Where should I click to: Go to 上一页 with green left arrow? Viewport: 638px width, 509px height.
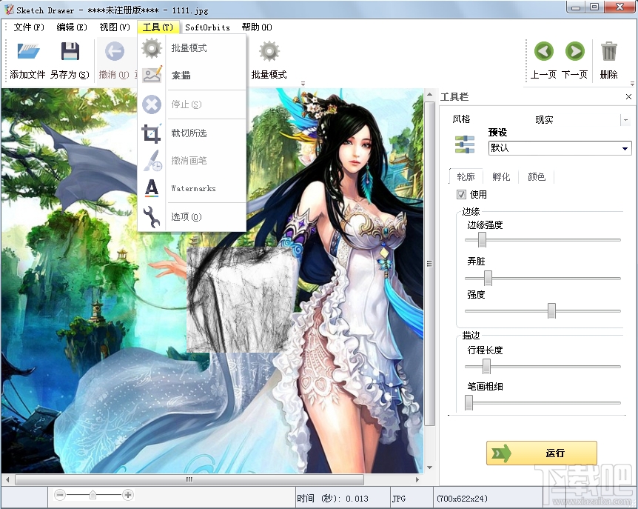[543, 52]
